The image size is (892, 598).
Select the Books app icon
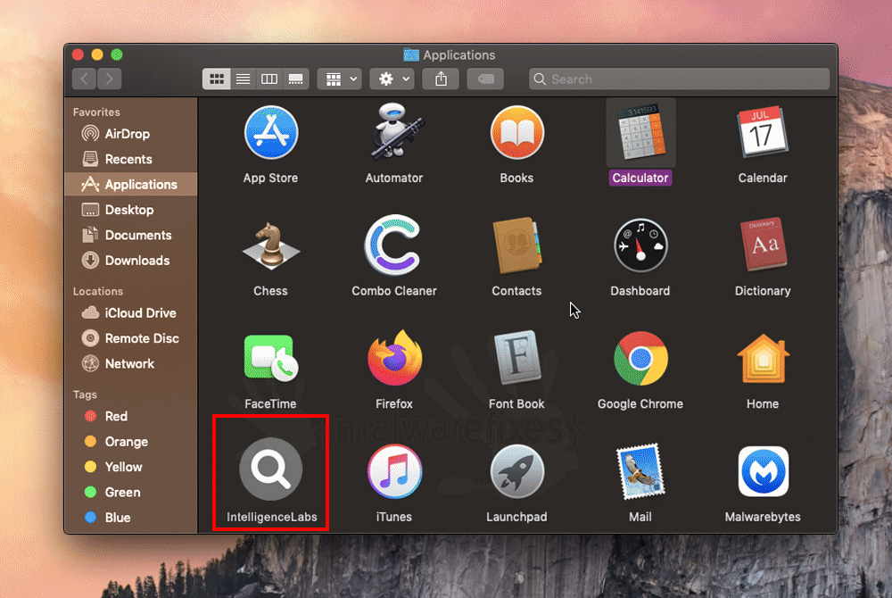click(x=517, y=133)
